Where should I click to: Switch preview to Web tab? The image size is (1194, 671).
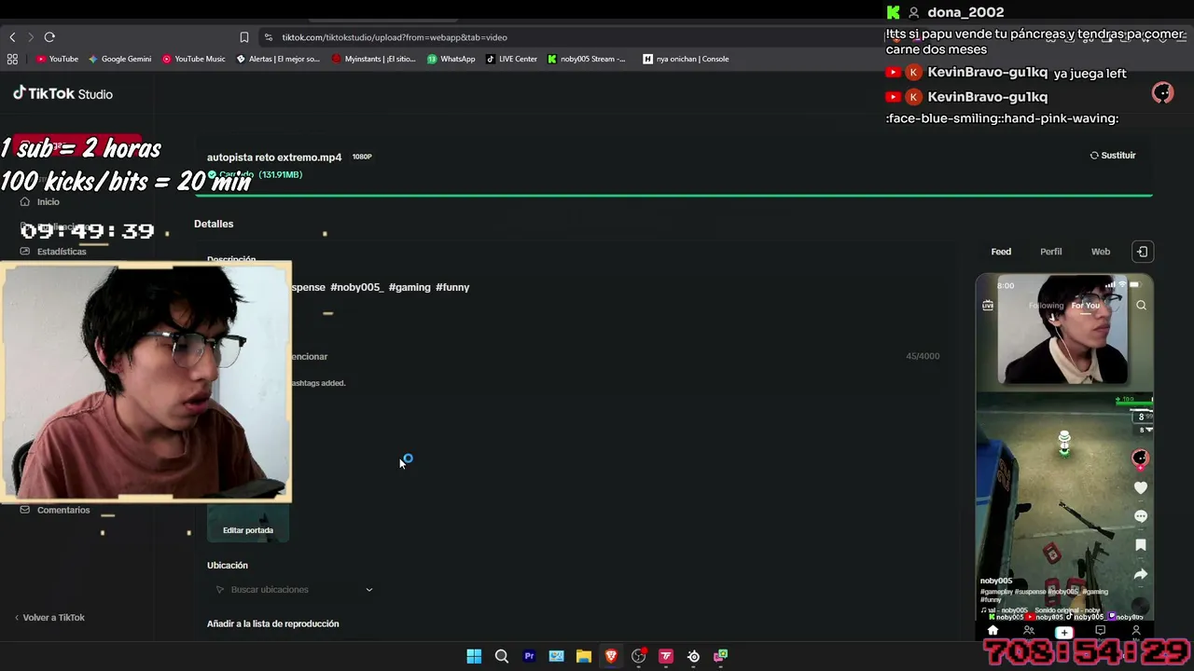(1101, 252)
